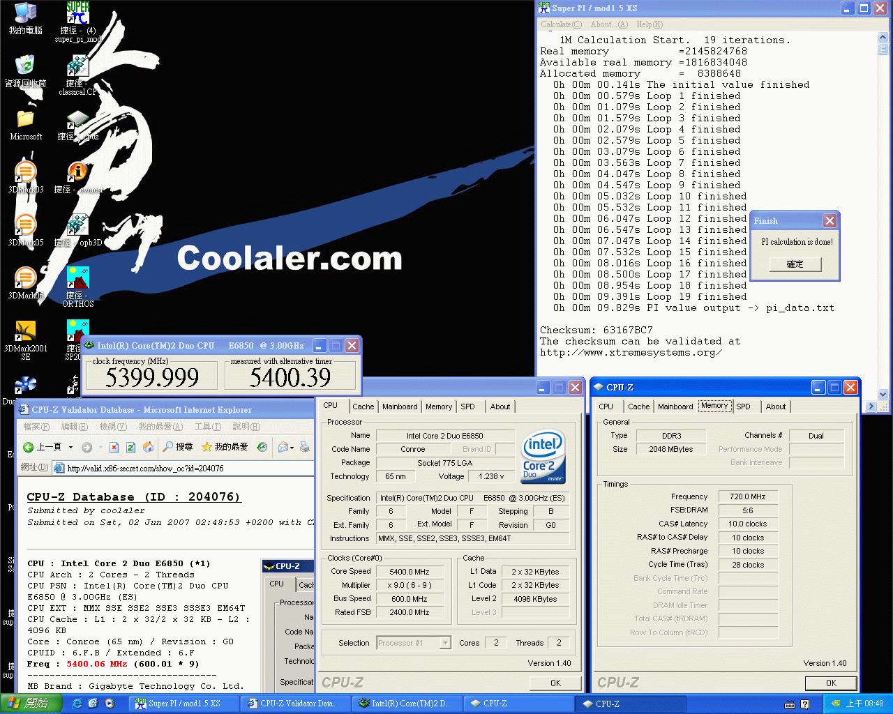Open the IE Edit menu (編輯)
Screen dimensions: 893x714
coord(74,427)
